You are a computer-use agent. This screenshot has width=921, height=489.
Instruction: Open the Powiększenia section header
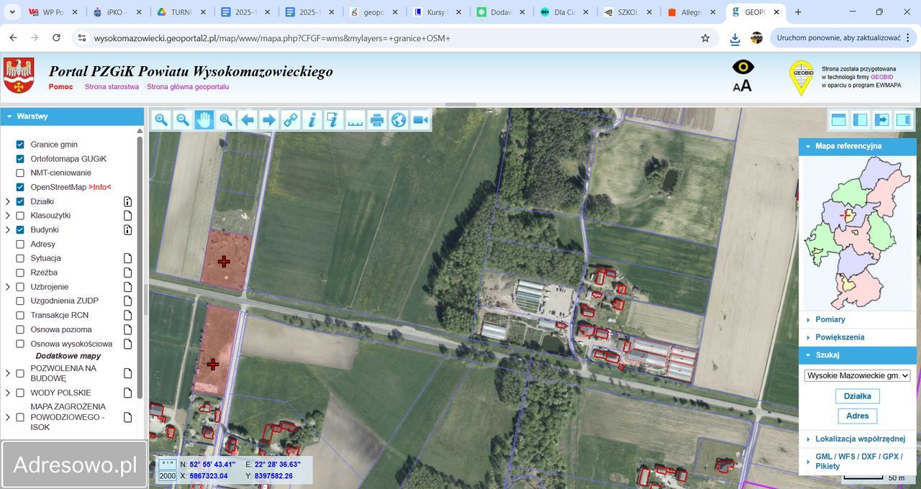[839, 337]
